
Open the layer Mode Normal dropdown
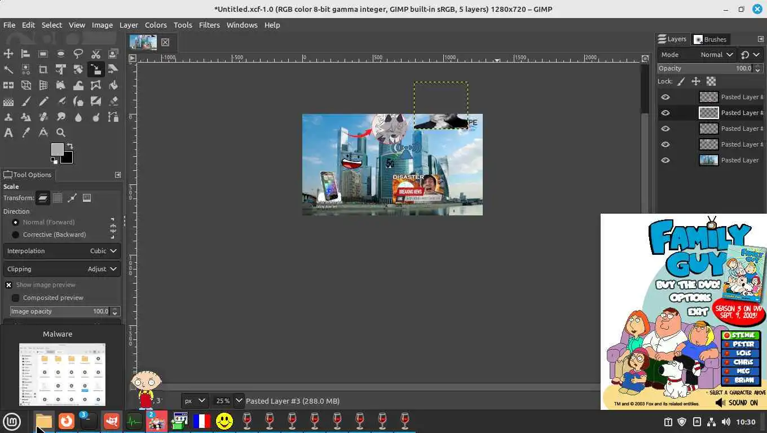tap(697, 55)
